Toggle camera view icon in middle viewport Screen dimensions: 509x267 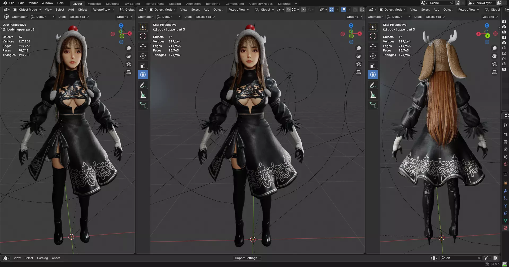click(x=359, y=64)
